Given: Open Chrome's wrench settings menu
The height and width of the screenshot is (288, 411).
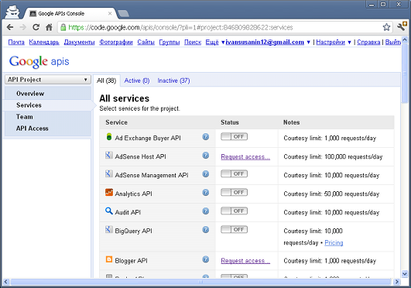Looking at the screenshot, I should tap(401, 27).
